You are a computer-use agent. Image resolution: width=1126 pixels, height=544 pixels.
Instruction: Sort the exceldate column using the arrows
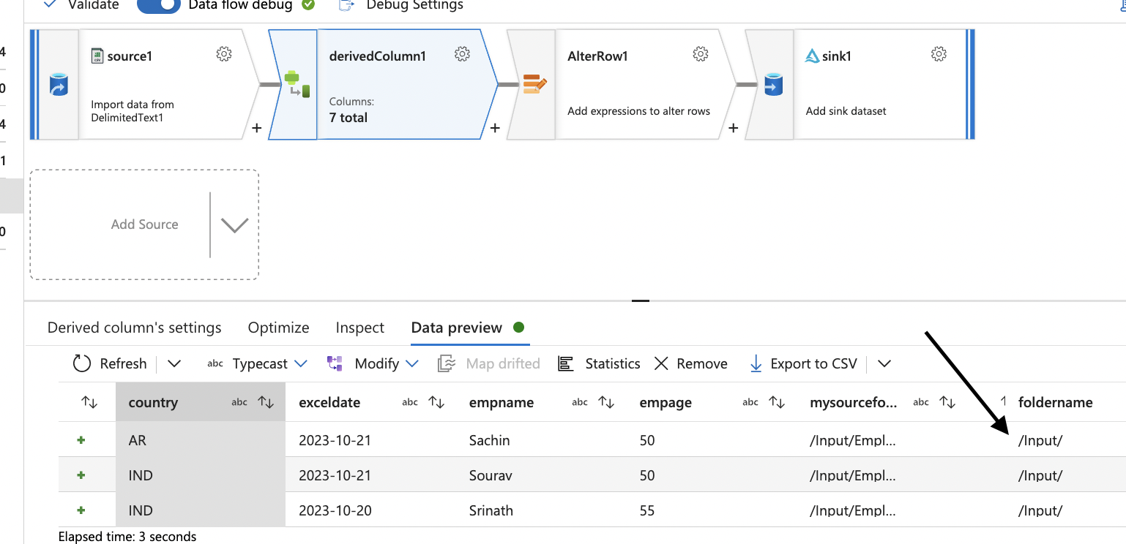coord(436,402)
